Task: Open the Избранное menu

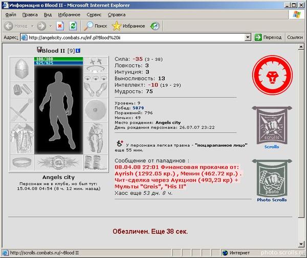Action: [69, 15]
